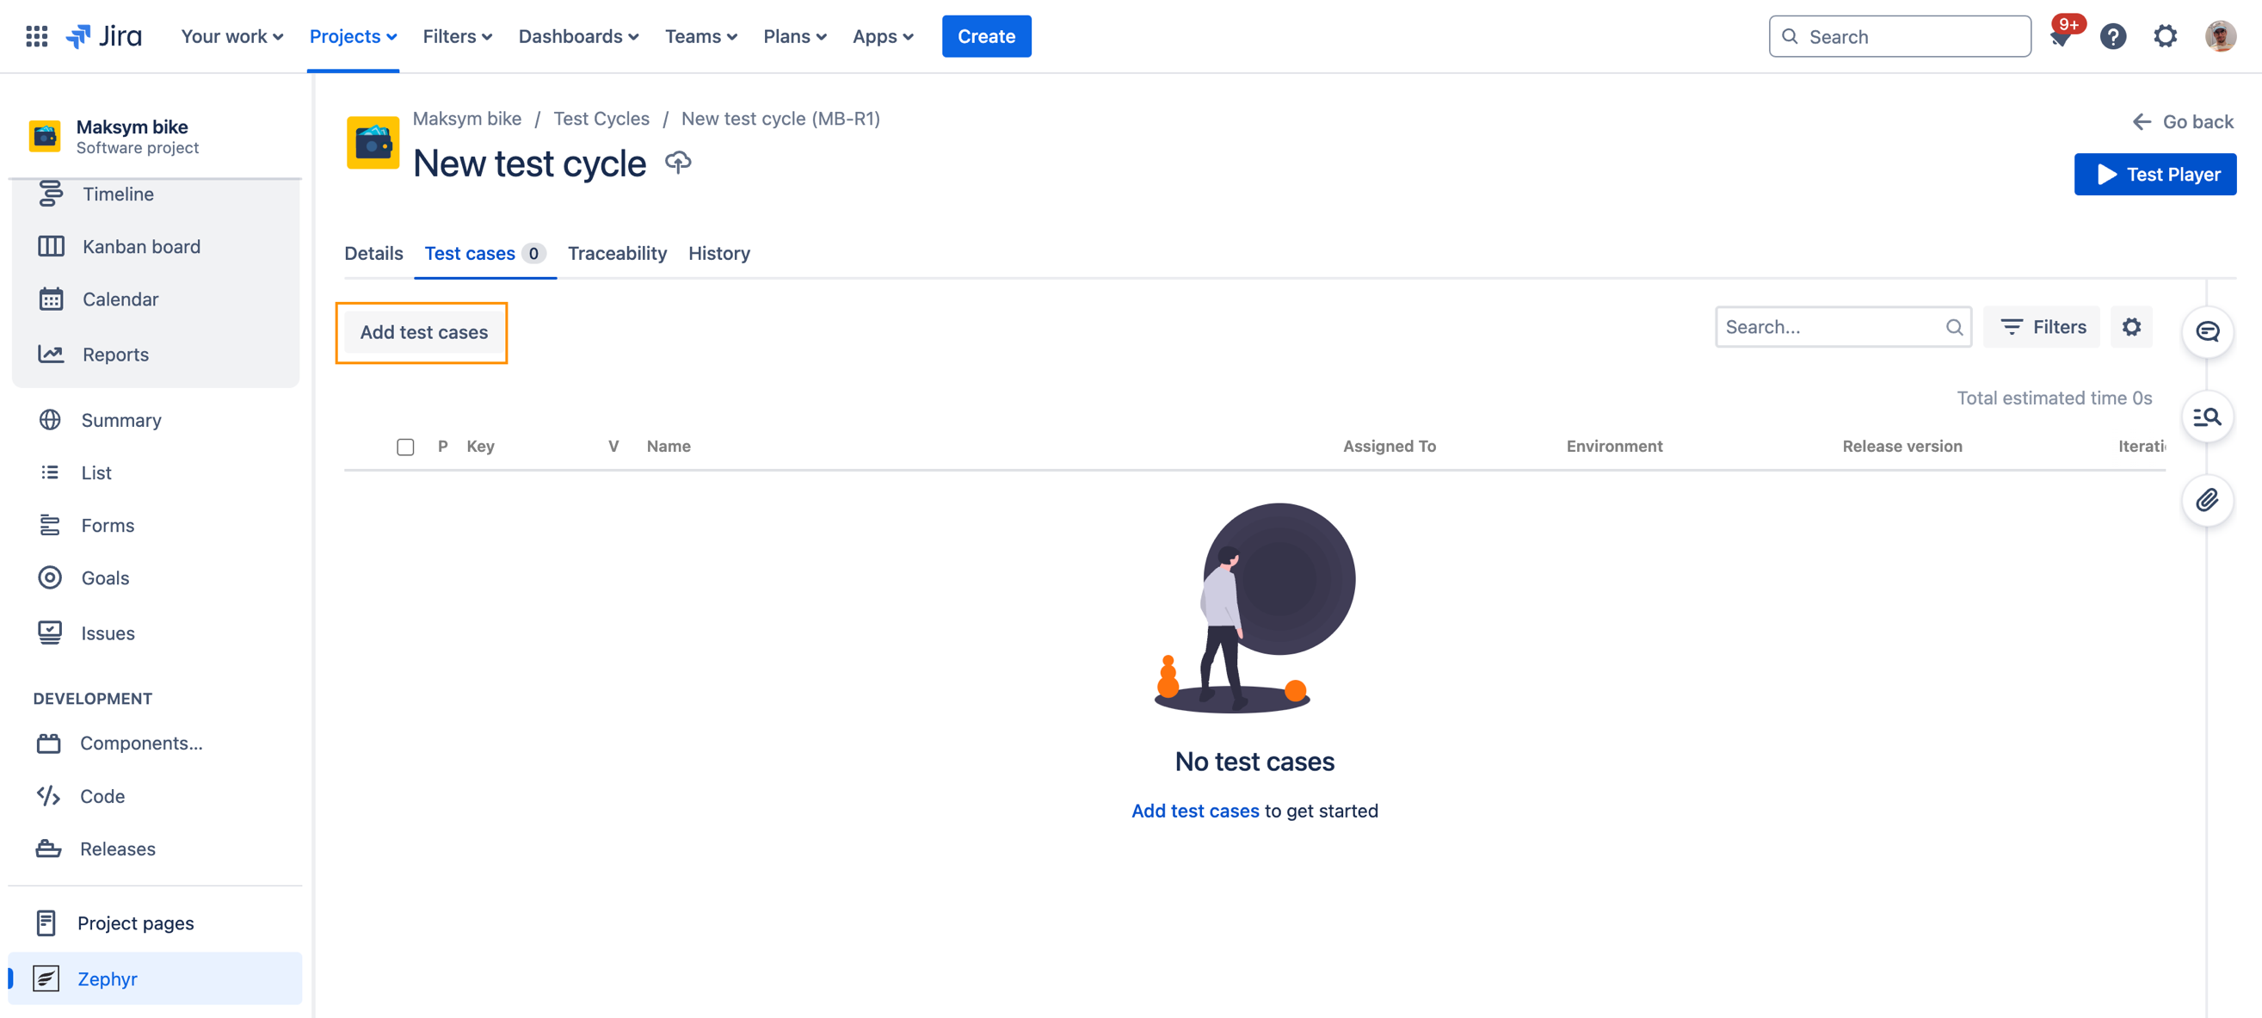Screen dimensions: 2262x1018
Task: Expand the Your work dropdown
Action: coord(231,36)
